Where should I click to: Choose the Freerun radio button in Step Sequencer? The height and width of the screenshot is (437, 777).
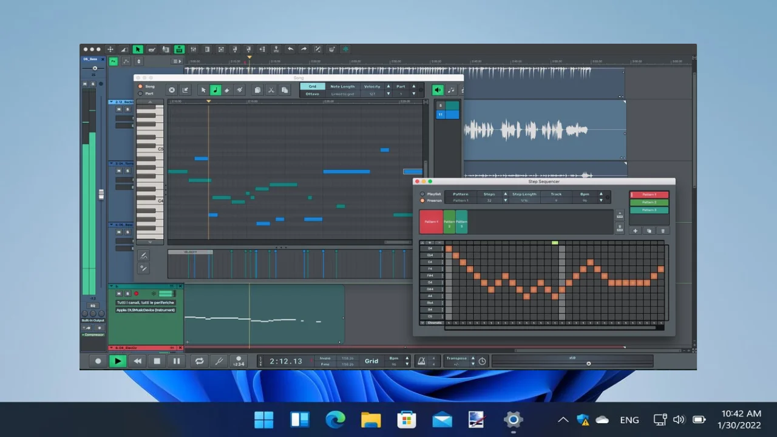pos(422,200)
